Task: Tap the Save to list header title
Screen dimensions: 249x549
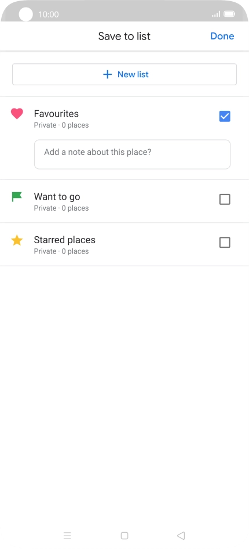Action: coord(124,36)
